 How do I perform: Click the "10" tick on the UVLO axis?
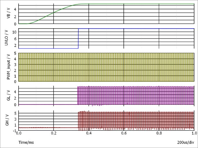[x=15, y=31]
